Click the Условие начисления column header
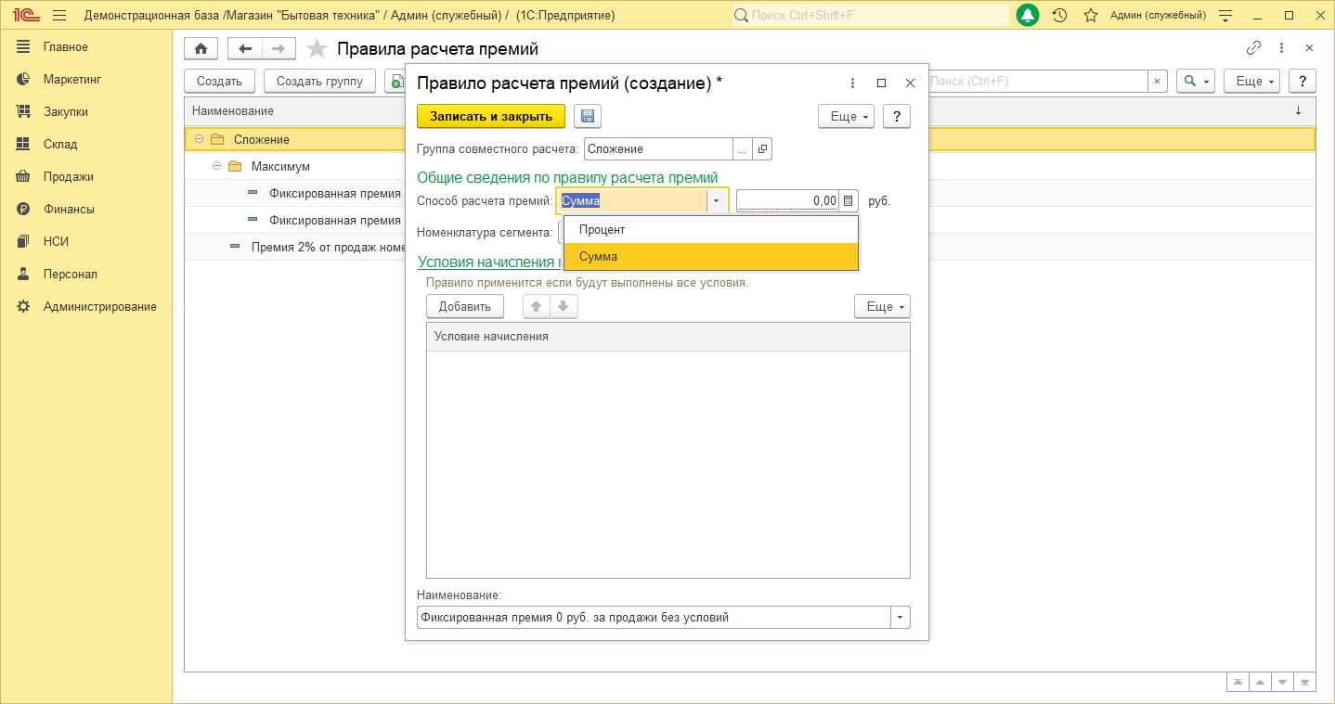 point(667,337)
